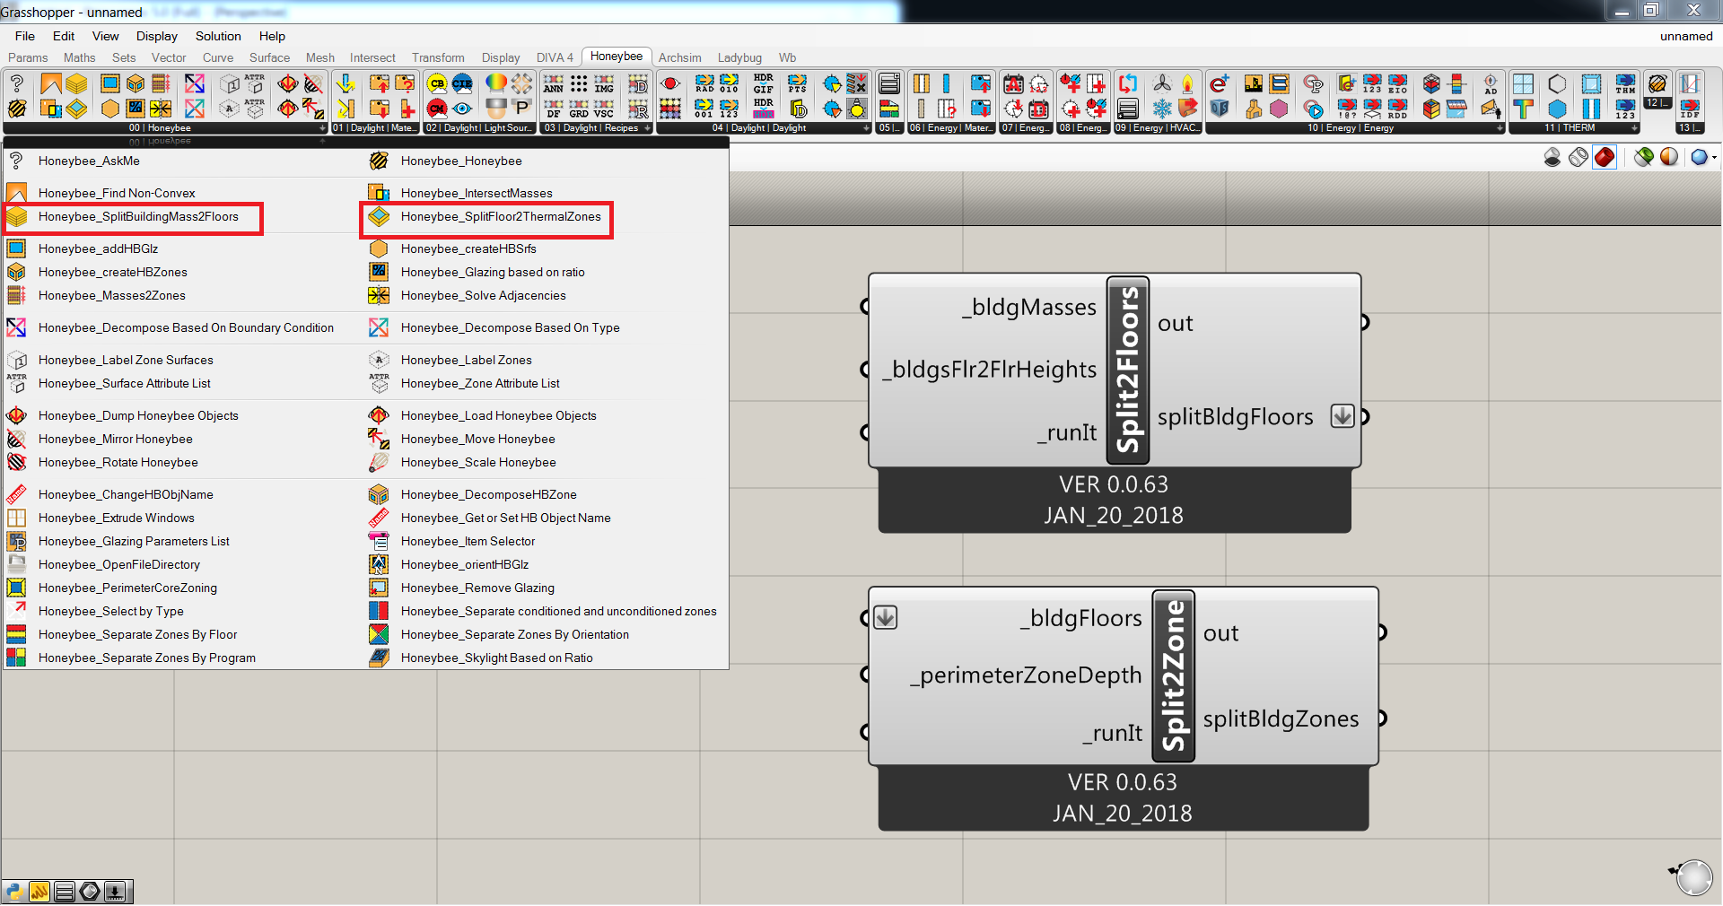Click the canvas zoom compass widget
Image resolution: width=1723 pixels, height=906 pixels.
[1693, 876]
